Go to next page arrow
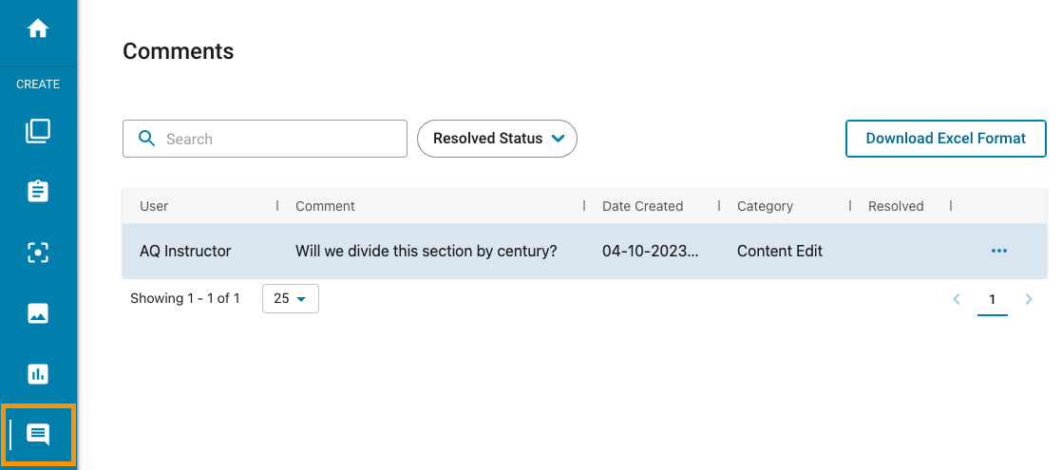 click(1029, 299)
